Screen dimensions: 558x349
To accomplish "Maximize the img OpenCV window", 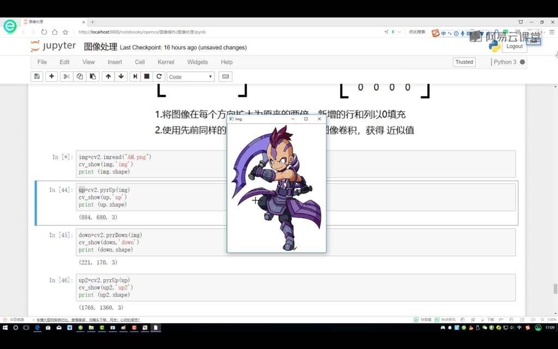I will coord(306,119).
